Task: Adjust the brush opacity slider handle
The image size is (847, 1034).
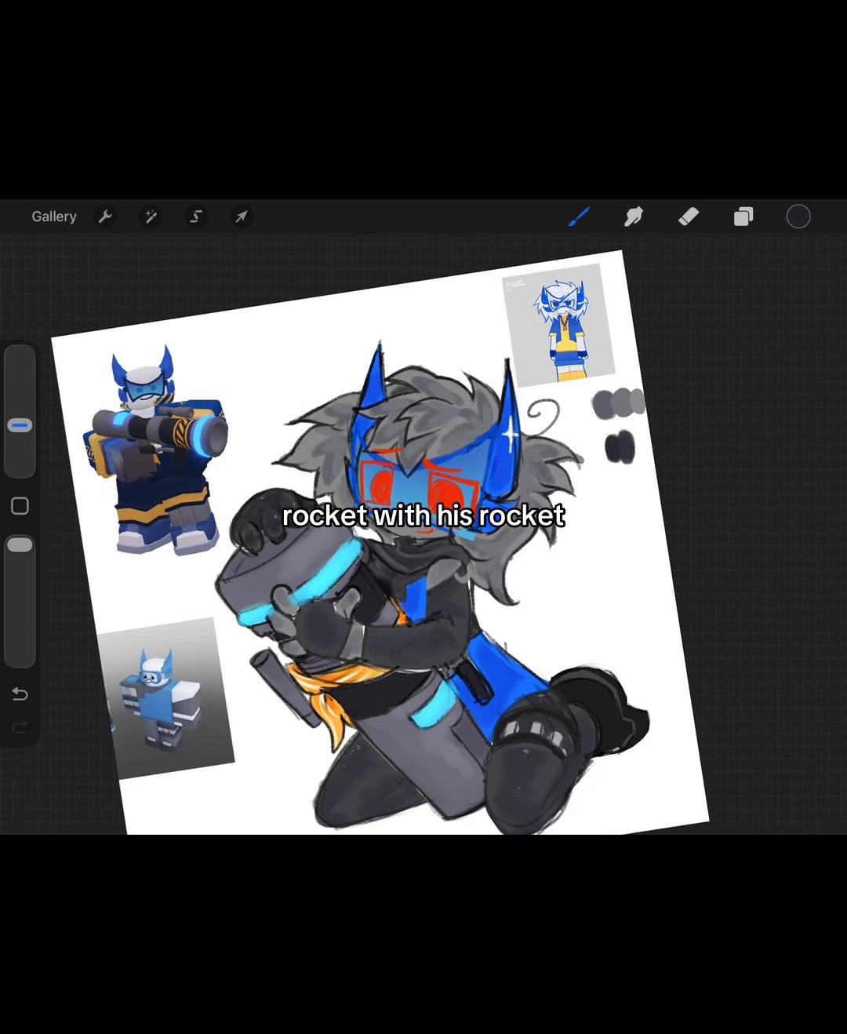Action: pos(20,544)
